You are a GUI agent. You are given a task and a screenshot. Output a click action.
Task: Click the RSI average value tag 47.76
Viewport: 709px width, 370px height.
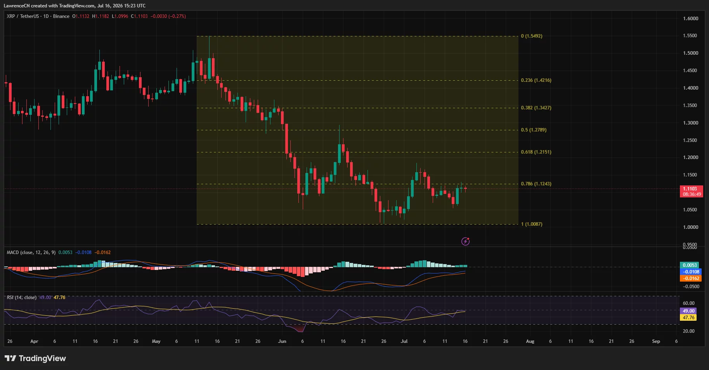[688, 318]
